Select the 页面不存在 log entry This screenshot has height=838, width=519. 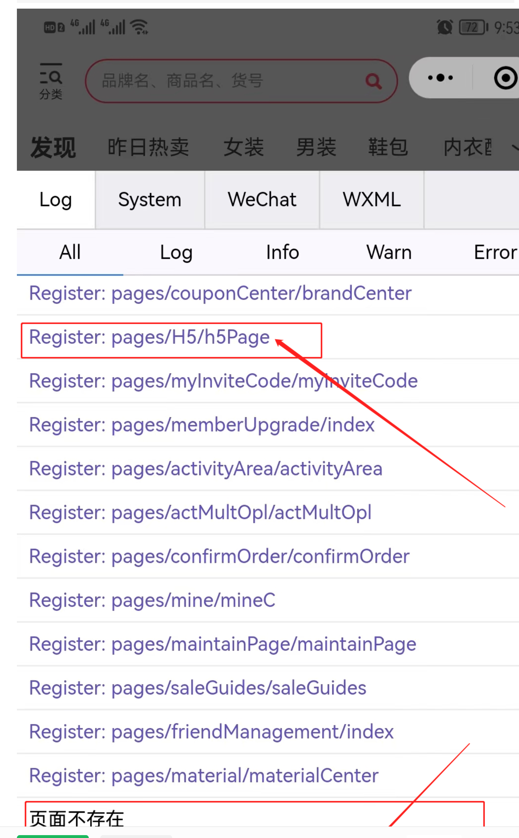click(x=268, y=813)
